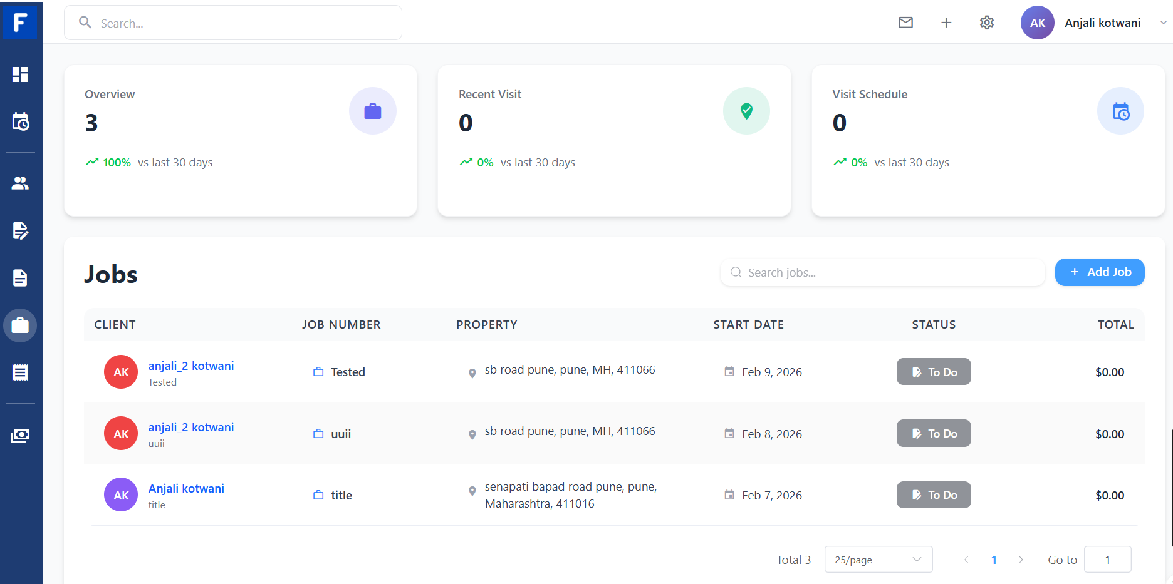This screenshot has height=584, width=1173.
Task: Click the Add Job button
Action: pyautogui.click(x=1100, y=272)
